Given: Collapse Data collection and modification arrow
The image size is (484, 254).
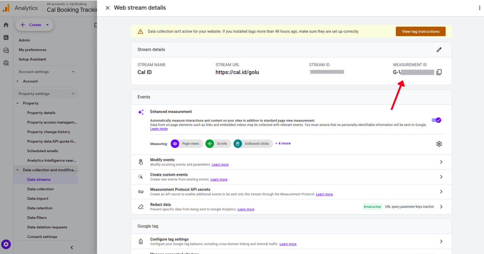Looking at the screenshot, I should 18,170.
